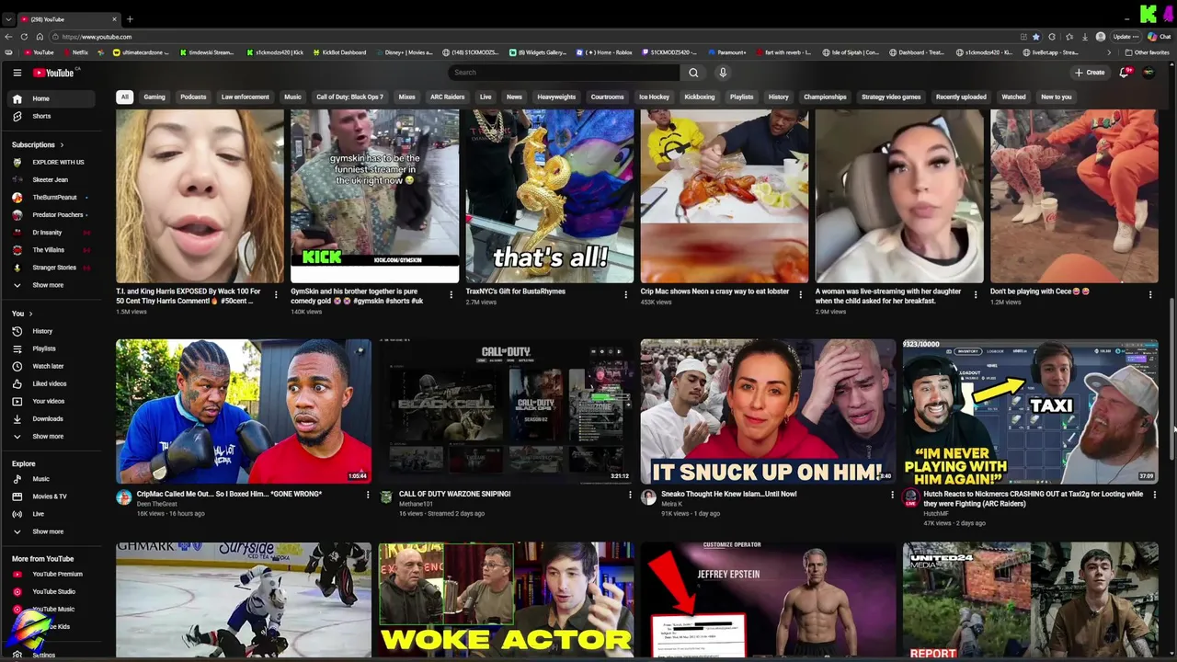Open Netflix bookmark in bookmarks bar

tap(75, 52)
